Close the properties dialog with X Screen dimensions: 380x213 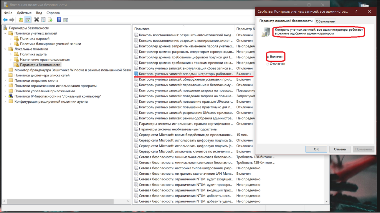pos(369,12)
